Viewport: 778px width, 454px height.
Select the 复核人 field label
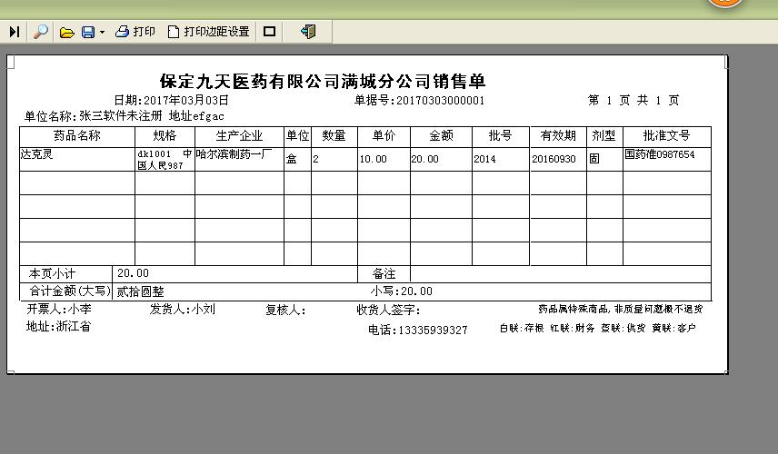[285, 311]
